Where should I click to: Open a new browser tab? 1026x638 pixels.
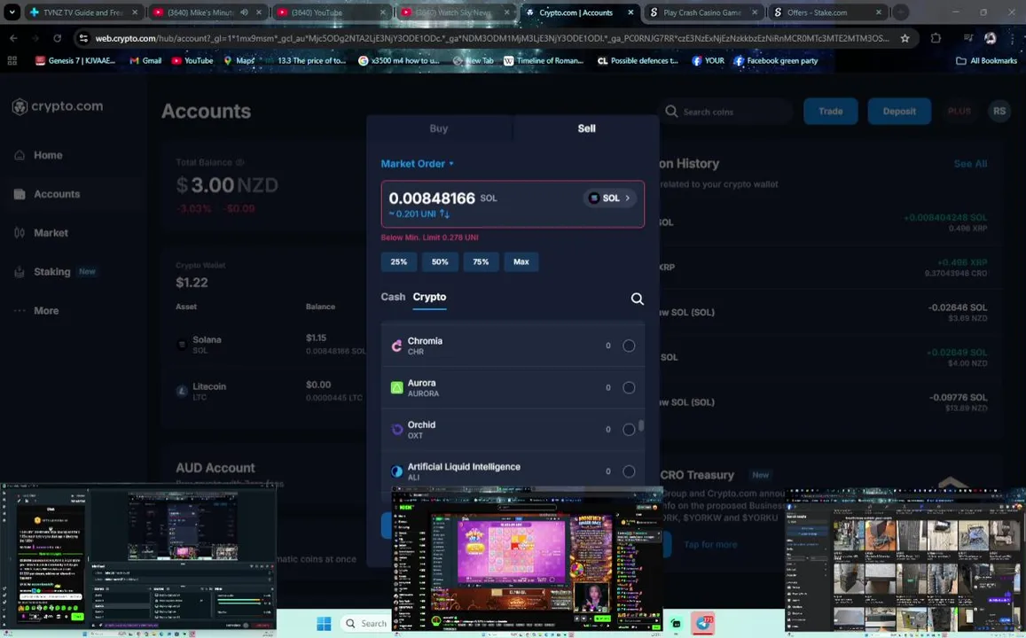pos(901,12)
